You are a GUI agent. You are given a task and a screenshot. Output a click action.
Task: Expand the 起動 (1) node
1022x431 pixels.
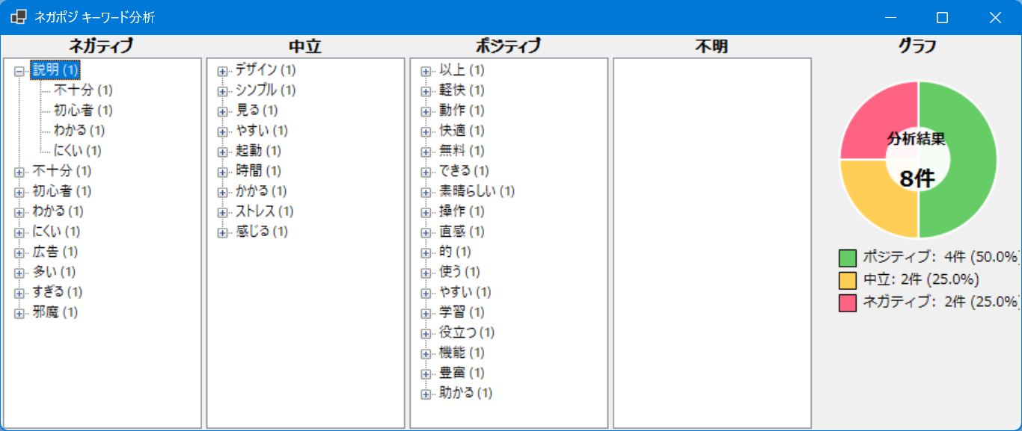pos(222,152)
